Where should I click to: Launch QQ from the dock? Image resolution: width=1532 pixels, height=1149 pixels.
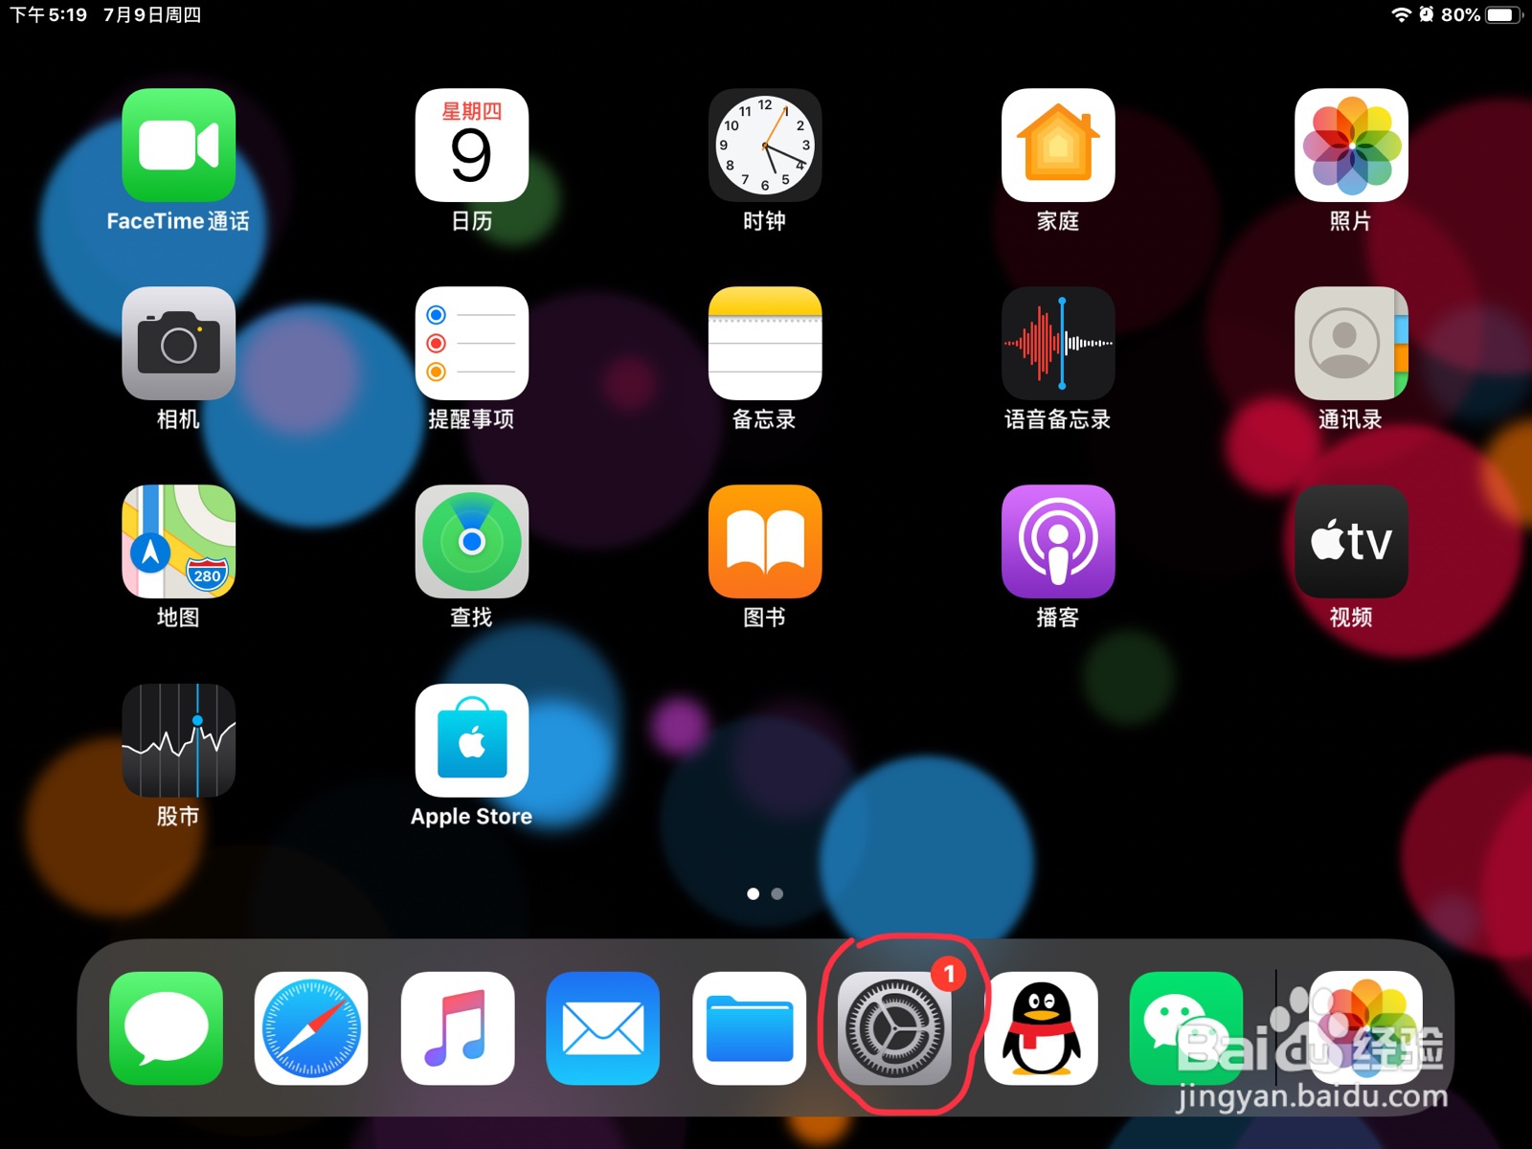[x=1041, y=1029]
